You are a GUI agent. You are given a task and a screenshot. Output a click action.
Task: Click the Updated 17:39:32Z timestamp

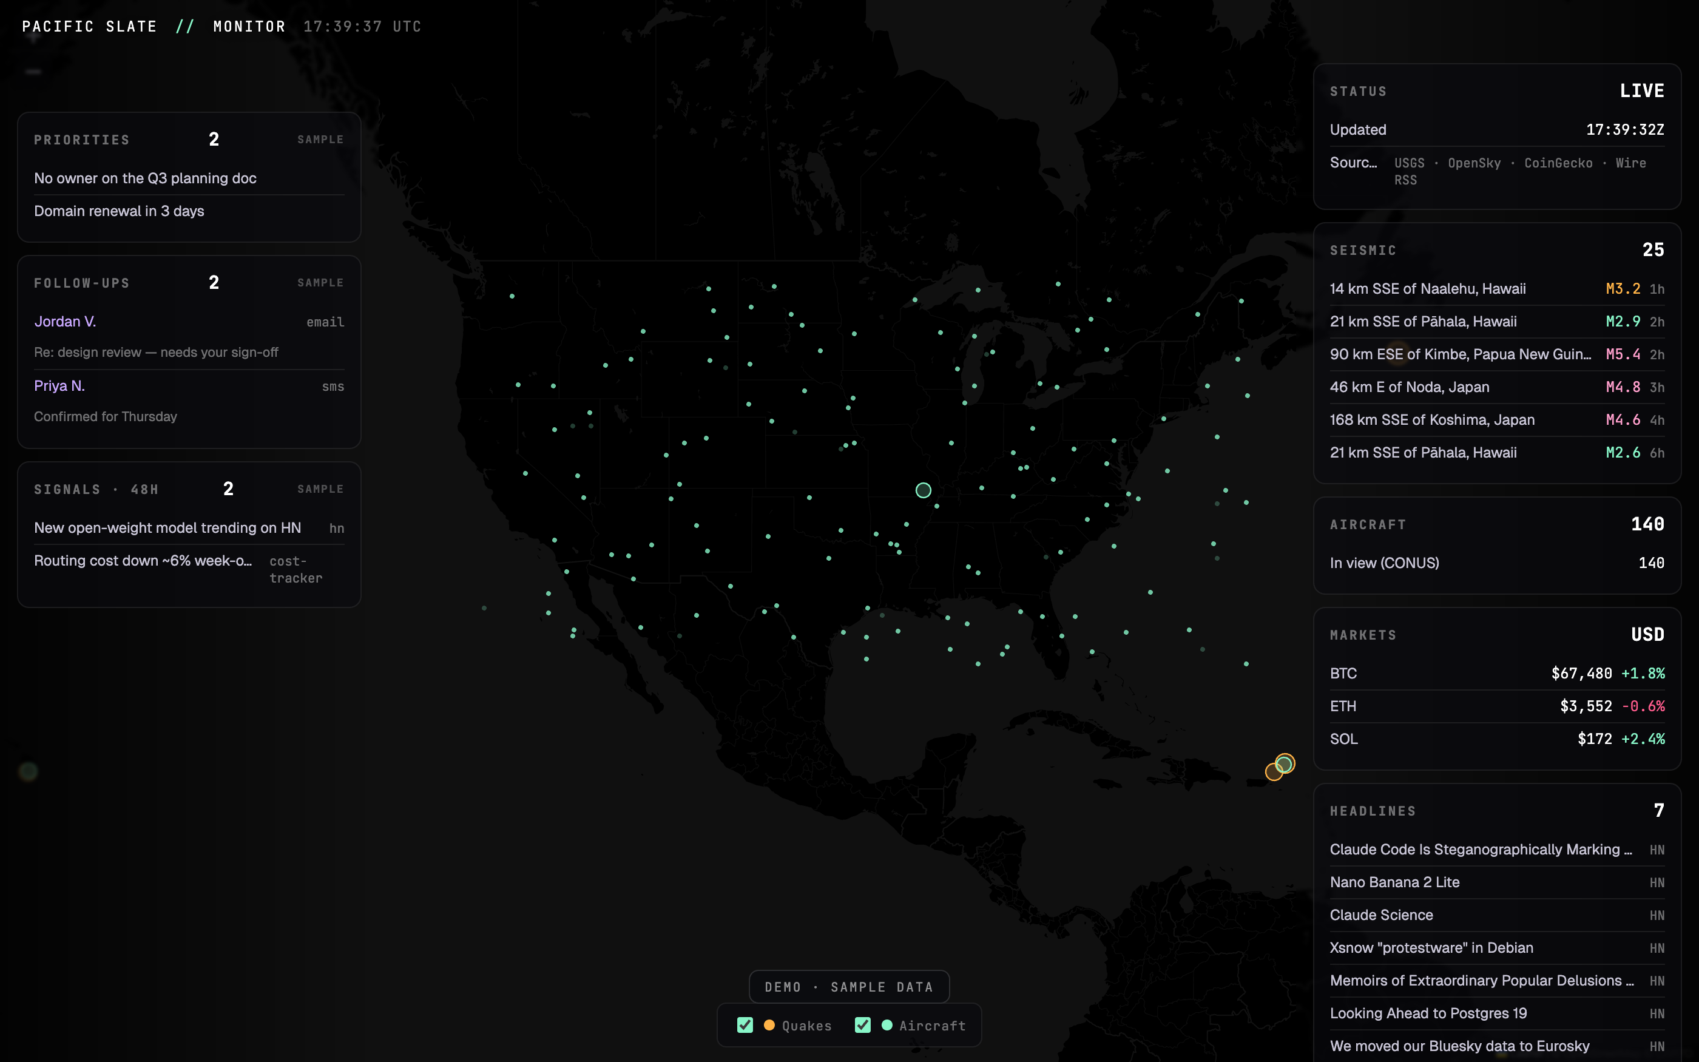(x=1624, y=130)
